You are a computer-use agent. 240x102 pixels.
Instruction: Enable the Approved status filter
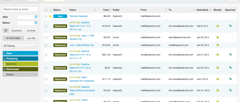(x=4, y=64)
